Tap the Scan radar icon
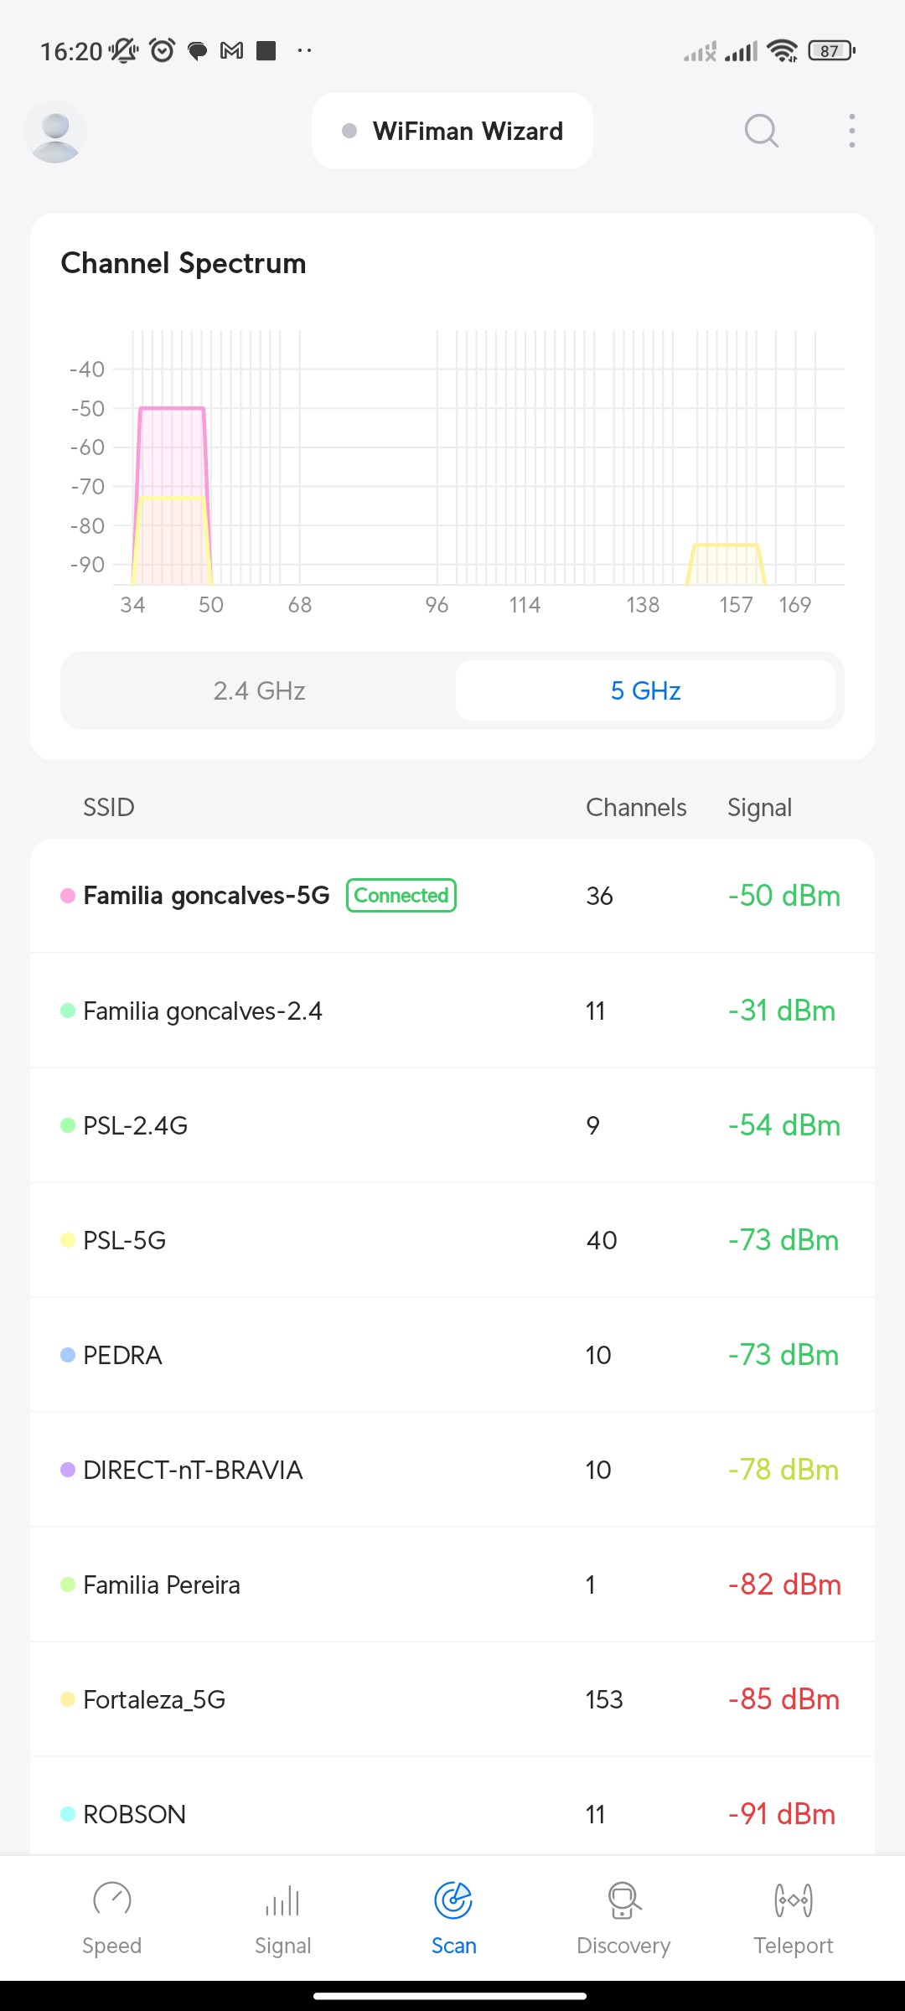Image resolution: width=905 pixels, height=2011 pixels. pos(453,1900)
